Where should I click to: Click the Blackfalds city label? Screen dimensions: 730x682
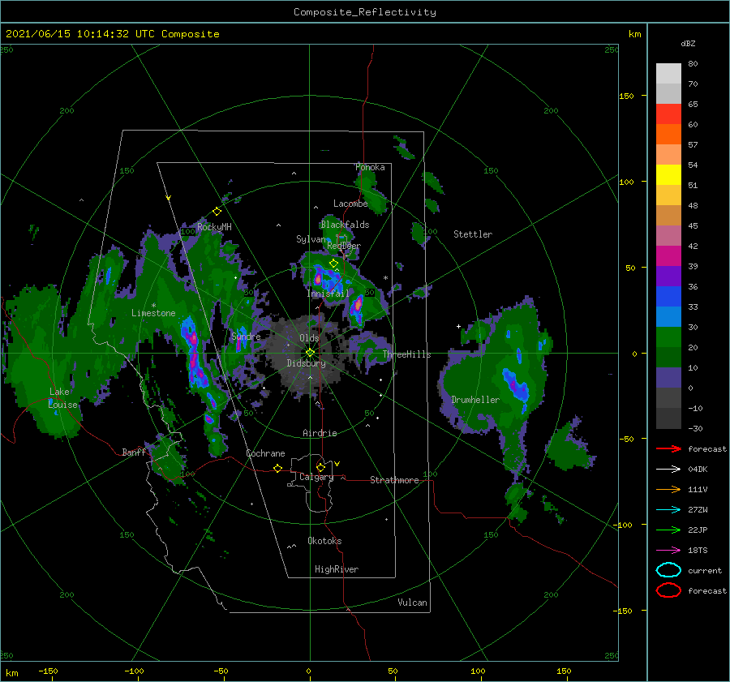[345, 225]
